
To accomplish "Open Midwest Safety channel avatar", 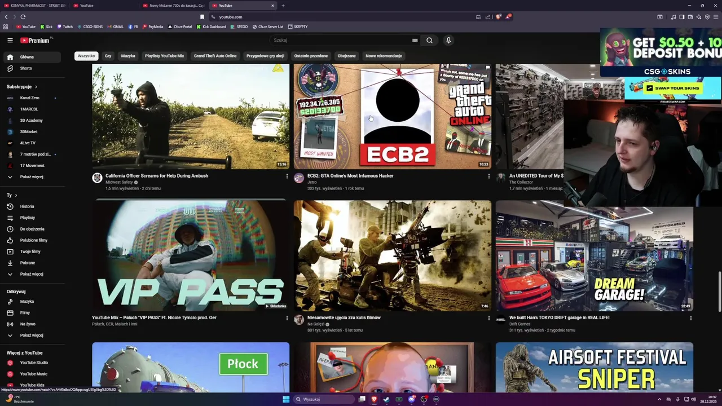I will 97,178.
